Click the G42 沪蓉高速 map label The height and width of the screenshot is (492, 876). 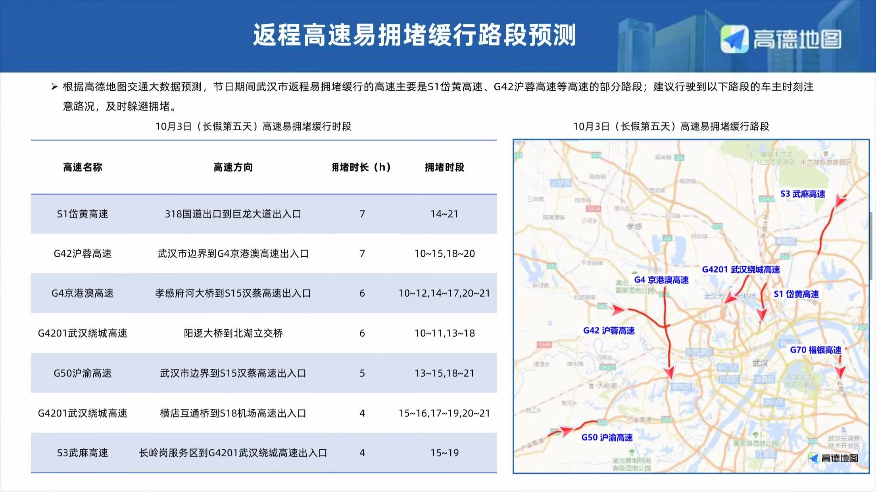point(609,330)
